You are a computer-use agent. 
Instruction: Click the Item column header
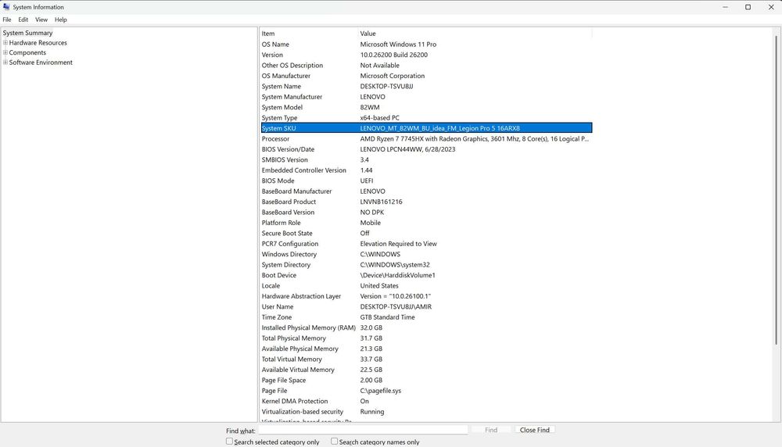pos(309,34)
